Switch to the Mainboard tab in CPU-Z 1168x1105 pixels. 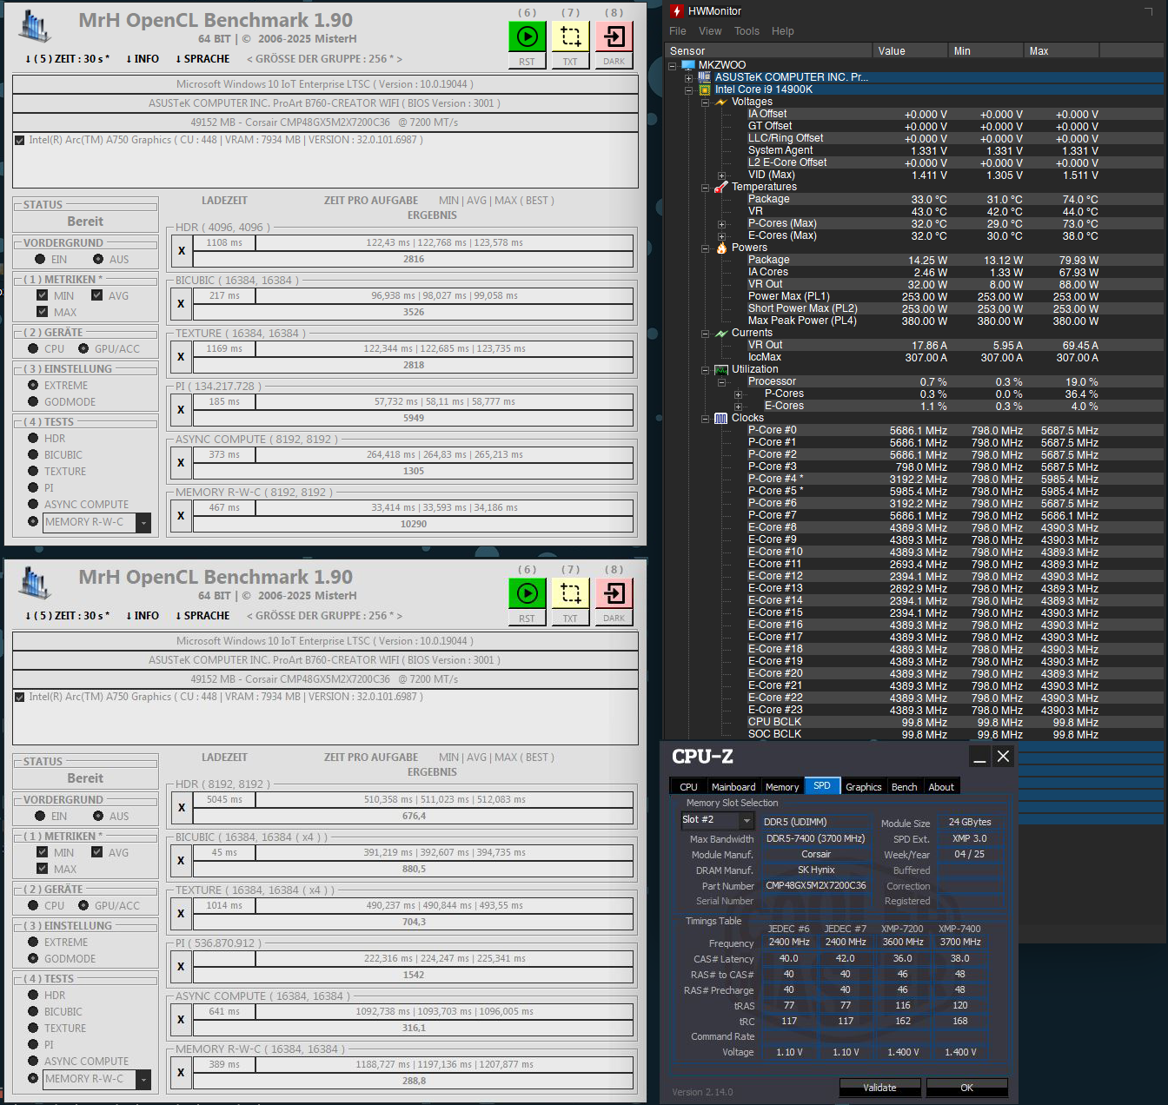point(733,787)
